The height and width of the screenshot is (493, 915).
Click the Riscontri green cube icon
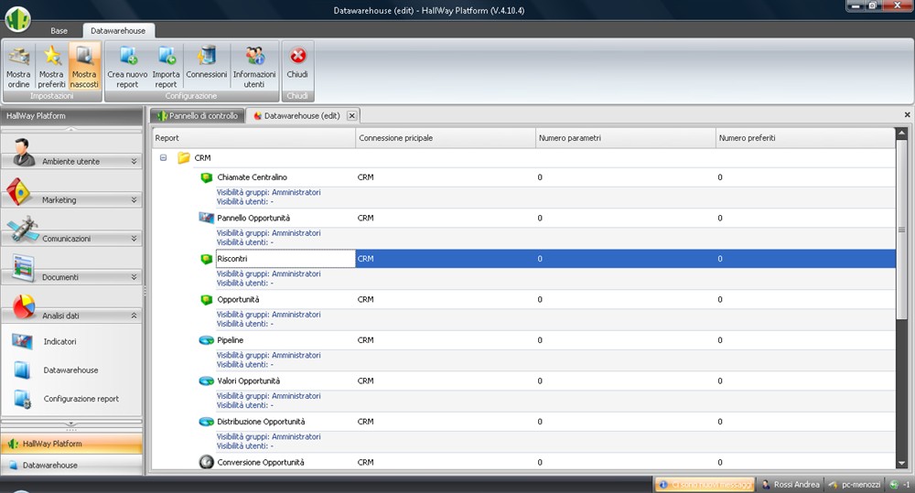click(206, 259)
